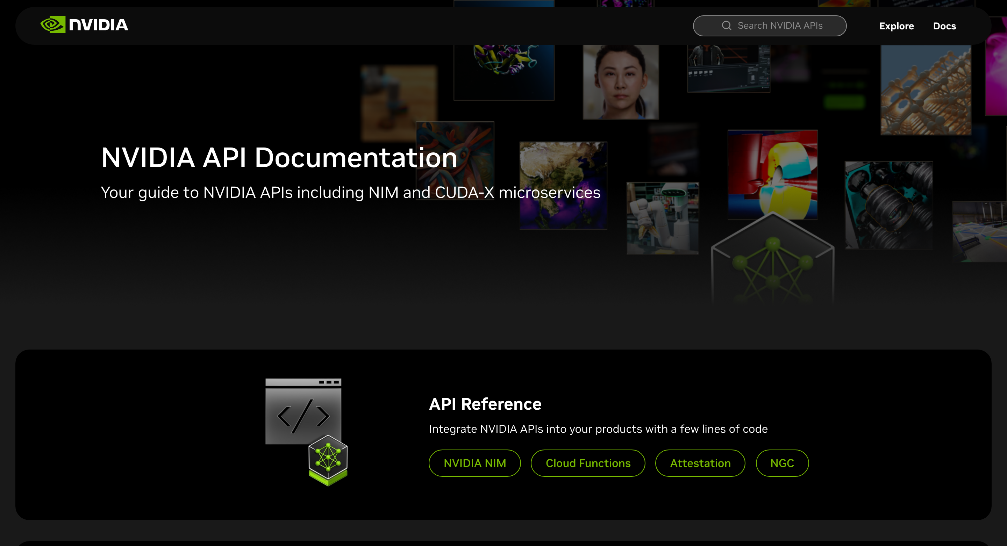Select the Earth satellite map thumbnail

coord(563,186)
